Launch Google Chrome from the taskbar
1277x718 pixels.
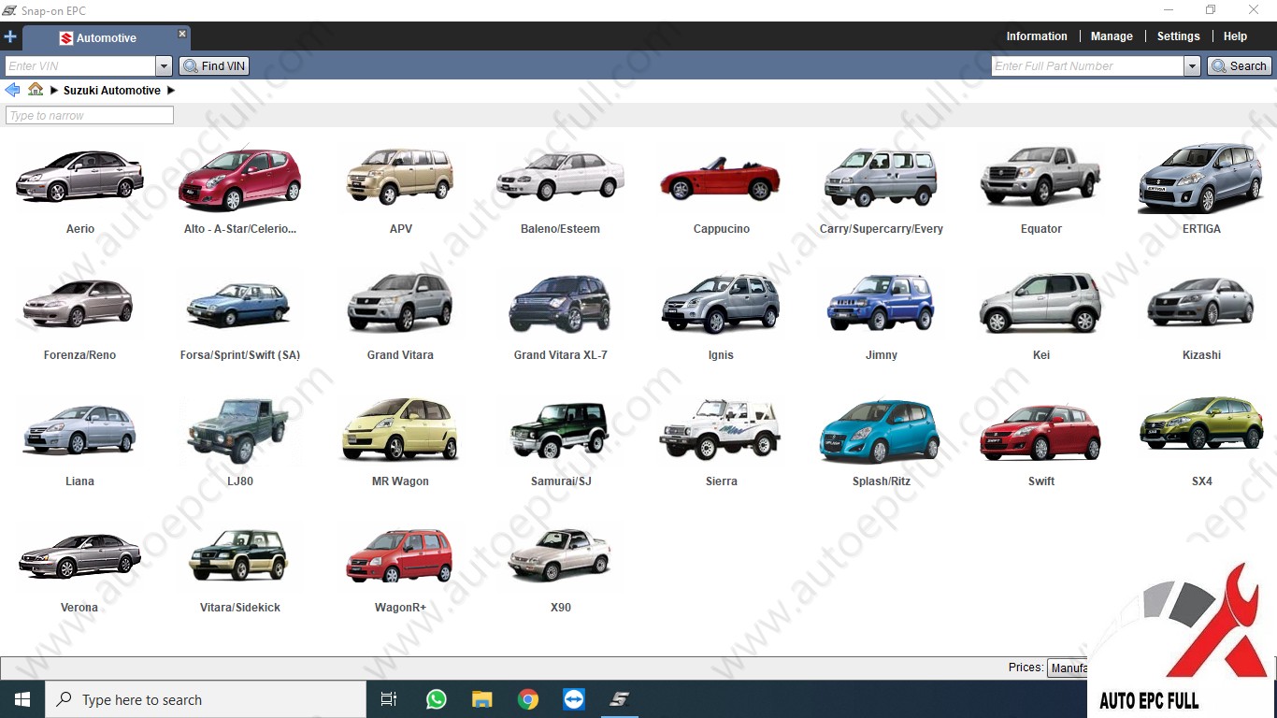pos(528,699)
